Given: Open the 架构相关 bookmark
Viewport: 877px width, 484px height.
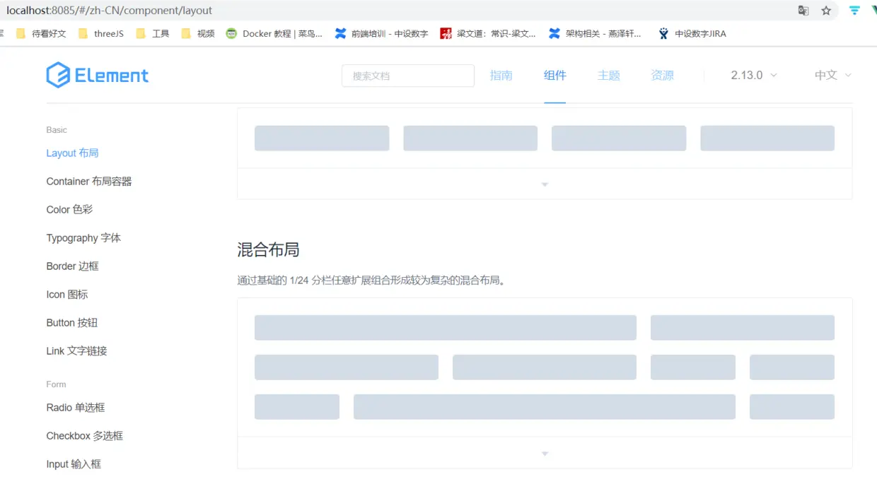Looking at the screenshot, I should 595,33.
